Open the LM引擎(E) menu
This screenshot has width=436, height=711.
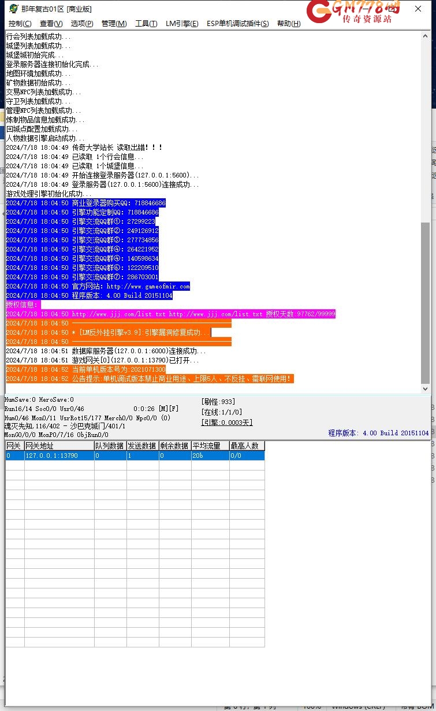(182, 24)
